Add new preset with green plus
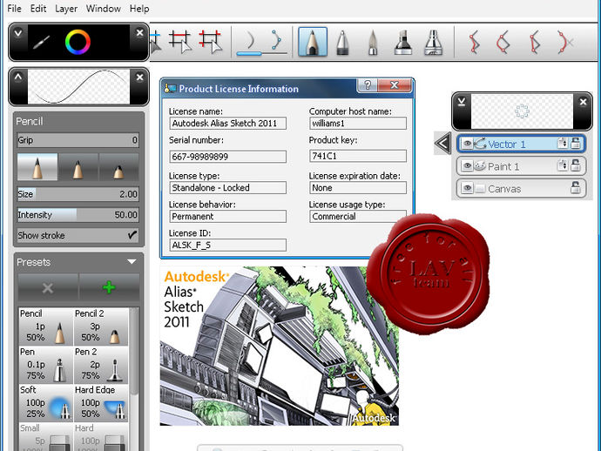 pos(109,287)
